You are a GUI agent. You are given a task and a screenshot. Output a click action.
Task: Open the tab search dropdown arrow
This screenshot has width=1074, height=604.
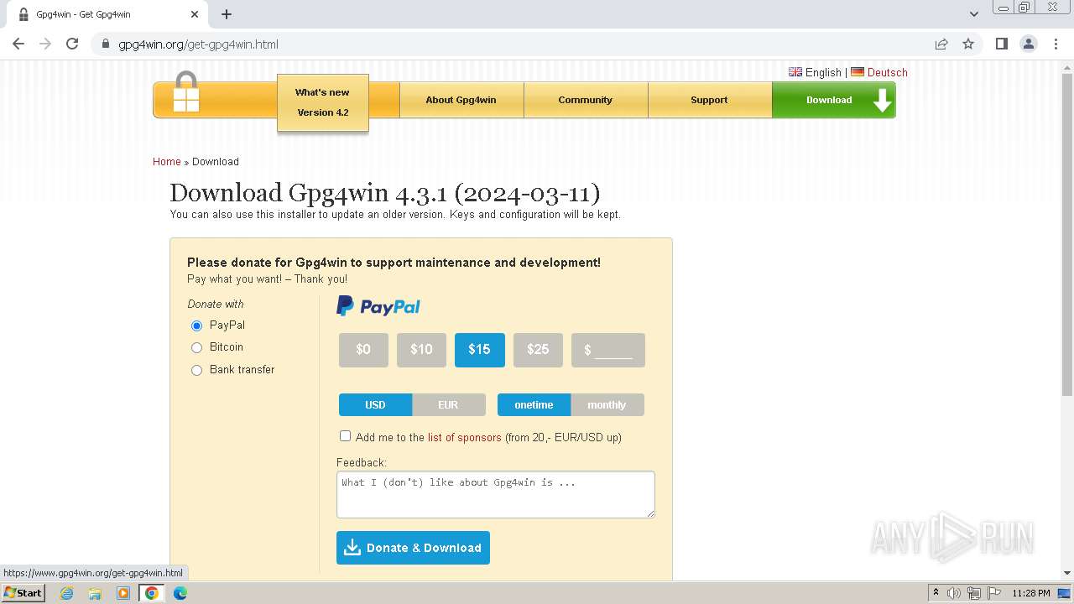[973, 14]
